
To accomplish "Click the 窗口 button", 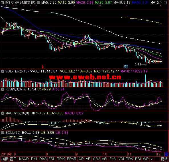I will (13, 159).
